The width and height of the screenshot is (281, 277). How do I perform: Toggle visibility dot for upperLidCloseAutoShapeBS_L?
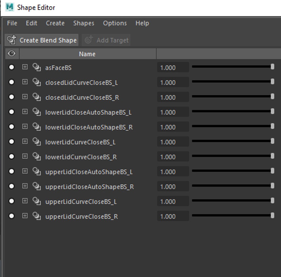tap(12, 171)
